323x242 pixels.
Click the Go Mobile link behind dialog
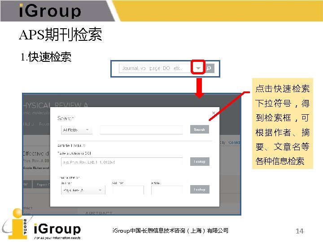[x=234, y=143]
